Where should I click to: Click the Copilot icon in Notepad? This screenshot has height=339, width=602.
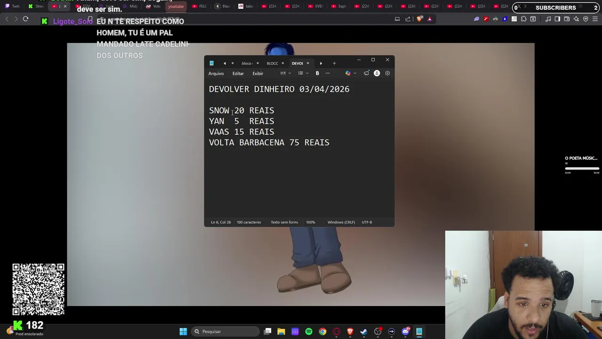click(348, 73)
